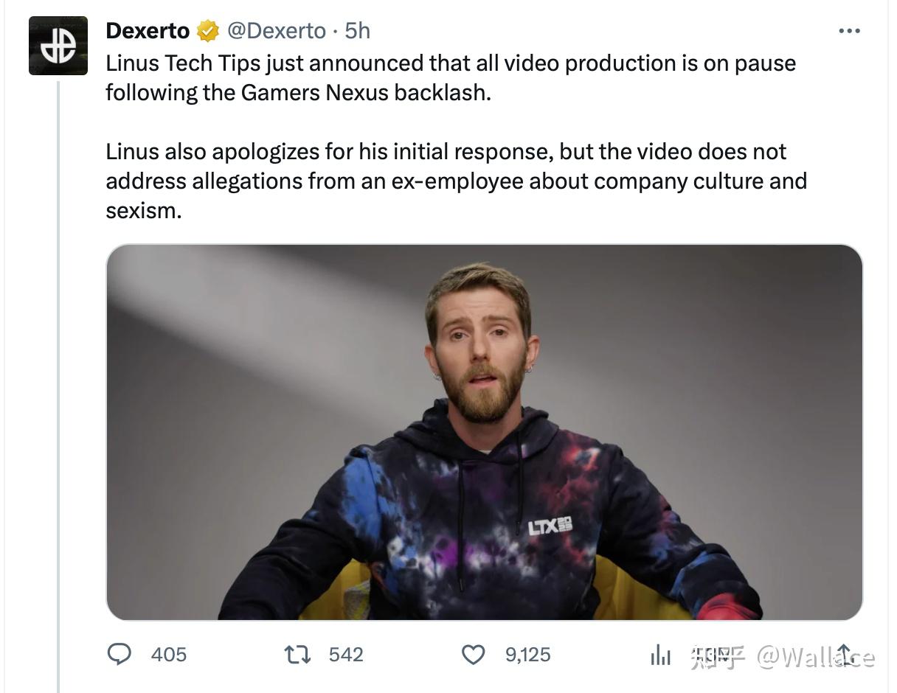The height and width of the screenshot is (693, 897).
Task: Open the Linus video thumbnail
Action: pyautogui.click(x=484, y=431)
